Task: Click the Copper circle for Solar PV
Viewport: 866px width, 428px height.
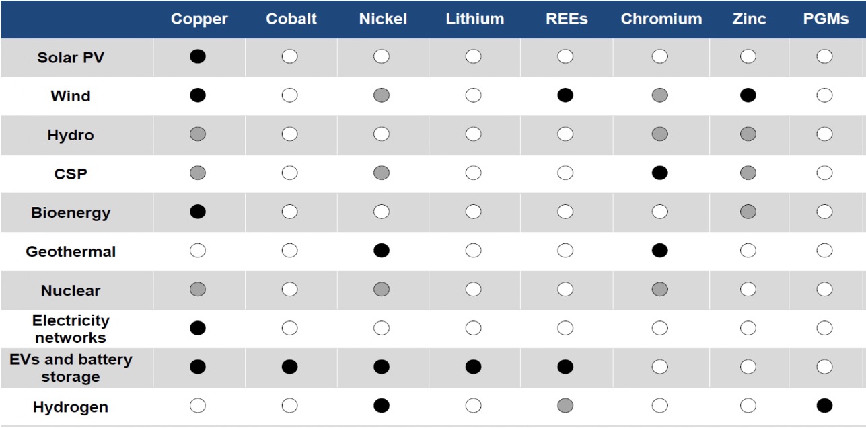Action: pos(197,57)
